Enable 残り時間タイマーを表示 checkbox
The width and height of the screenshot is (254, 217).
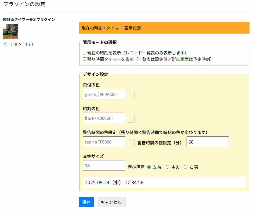[x=85, y=59]
